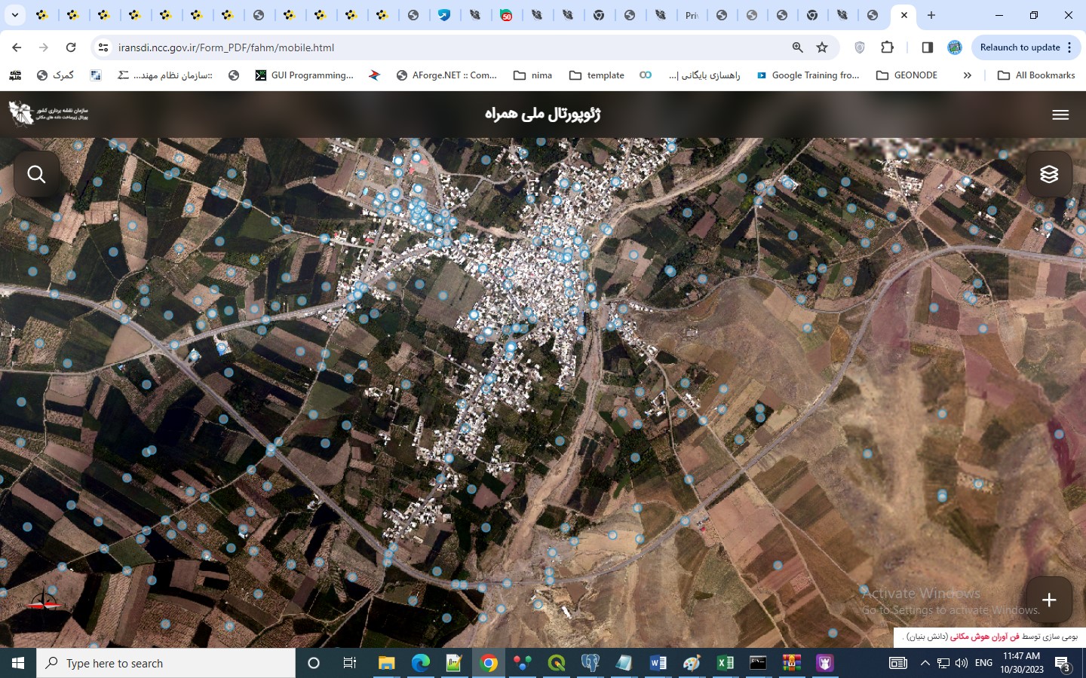
Task: Open the سازمان نظام مهند bookmark
Action: click(165, 75)
